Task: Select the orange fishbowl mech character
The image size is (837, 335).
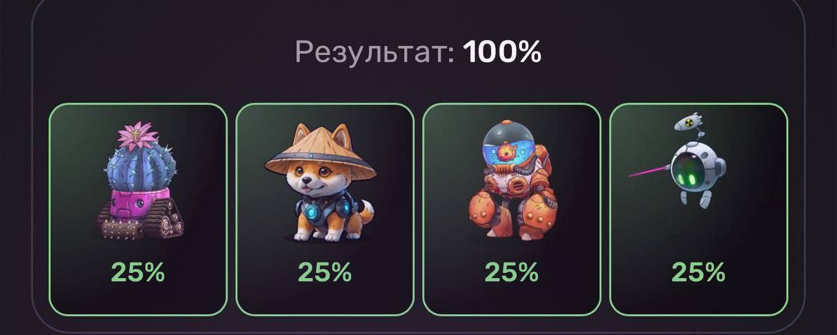Action: 512,180
